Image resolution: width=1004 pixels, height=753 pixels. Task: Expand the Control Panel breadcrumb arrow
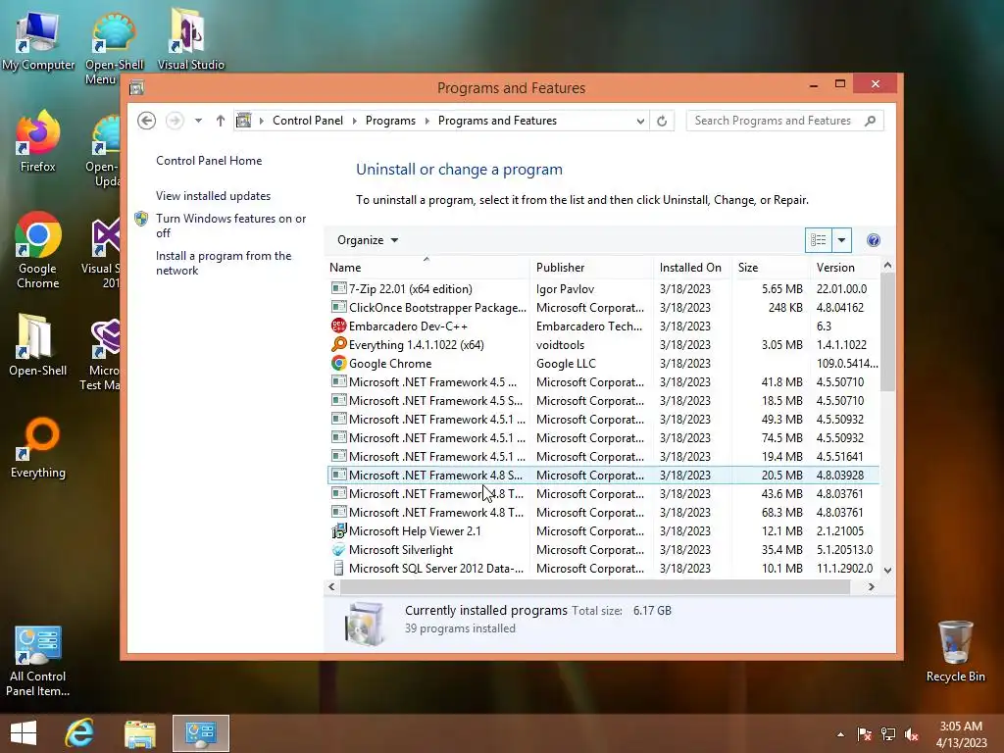(355, 121)
